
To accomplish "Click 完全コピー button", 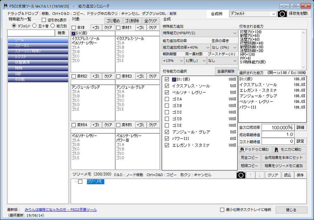I will point(250,158).
